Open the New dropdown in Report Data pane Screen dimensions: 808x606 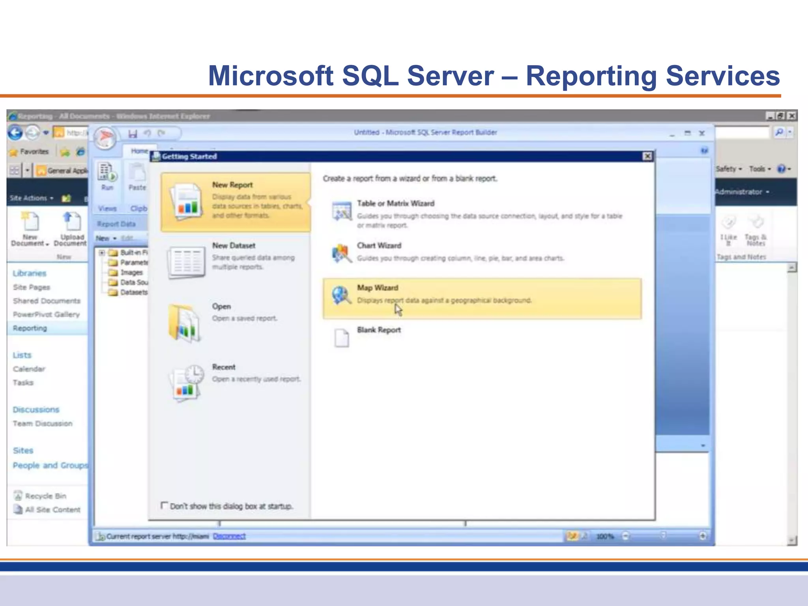[x=107, y=238]
